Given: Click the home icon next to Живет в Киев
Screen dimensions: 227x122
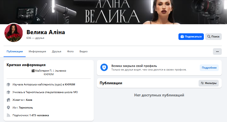Looking at the screenshot, I should coord(8,100).
